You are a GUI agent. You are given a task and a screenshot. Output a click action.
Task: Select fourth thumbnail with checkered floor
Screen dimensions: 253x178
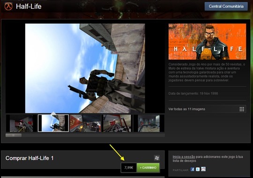tap(117, 123)
